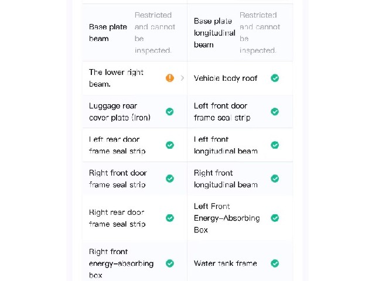Select the Base plate beam cell
The width and height of the screenshot is (375, 281).
click(135, 33)
